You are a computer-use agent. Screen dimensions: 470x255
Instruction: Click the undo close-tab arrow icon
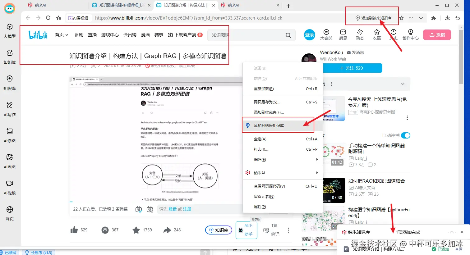click(x=458, y=18)
